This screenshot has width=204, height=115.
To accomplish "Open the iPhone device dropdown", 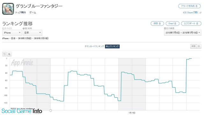I will pos(12,33).
